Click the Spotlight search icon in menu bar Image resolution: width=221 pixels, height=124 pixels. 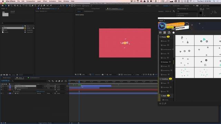[214, 1]
